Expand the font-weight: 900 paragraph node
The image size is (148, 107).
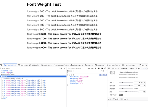tap(3, 95)
